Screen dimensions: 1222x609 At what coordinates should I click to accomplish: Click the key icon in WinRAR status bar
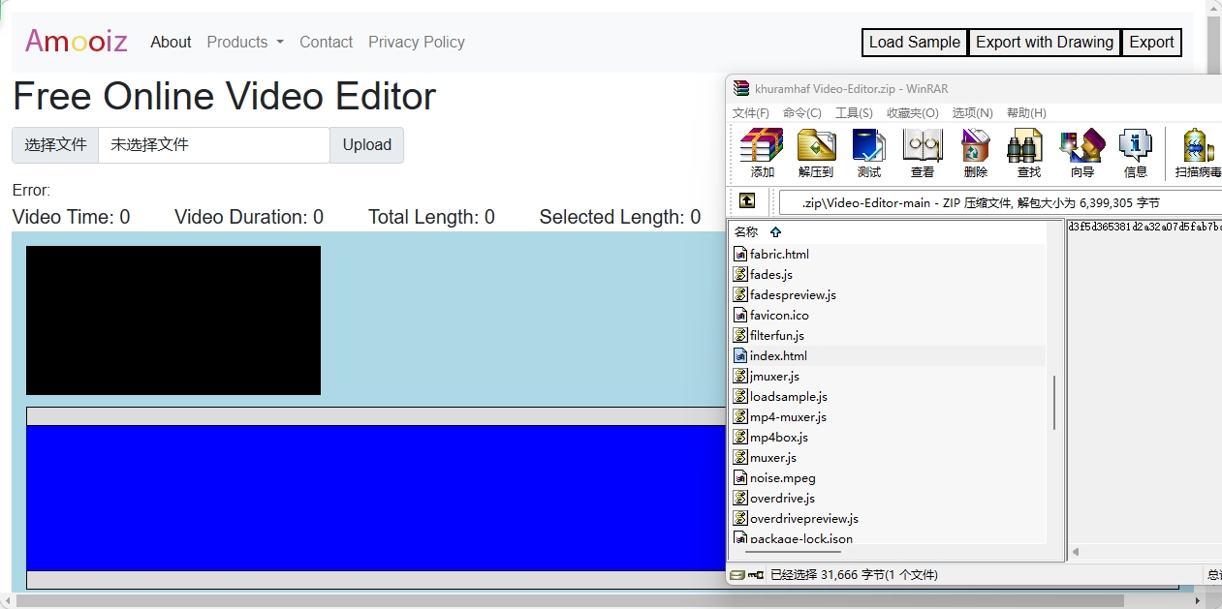coord(756,574)
